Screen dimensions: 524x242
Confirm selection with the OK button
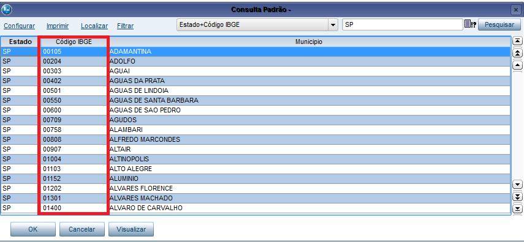coord(32,229)
